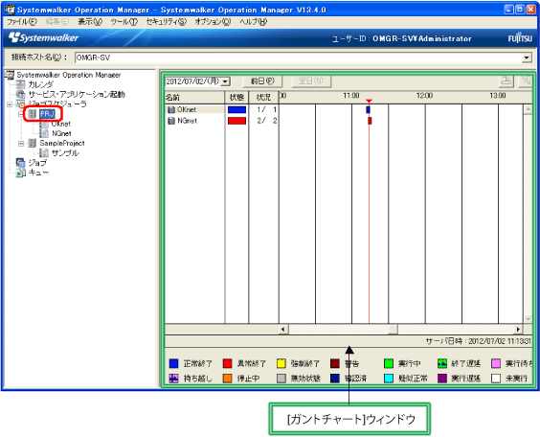Open the ファイル menu
The width and height of the screenshot is (540, 437).
(x=22, y=22)
